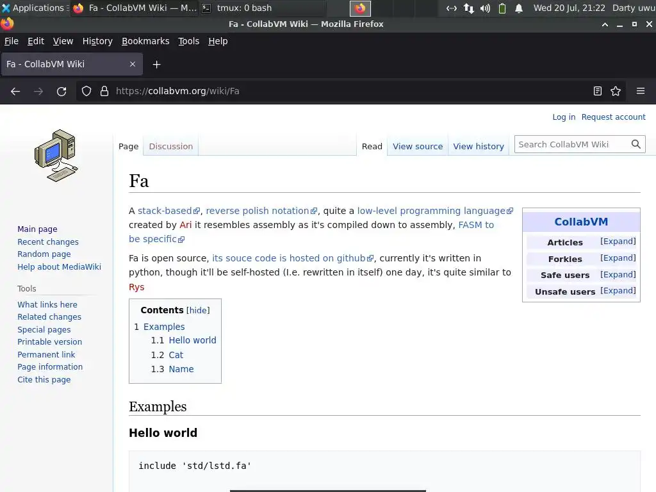Screen dimensions: 656x492
Task: Open the low-level programming language link
Action: point(435,211)
